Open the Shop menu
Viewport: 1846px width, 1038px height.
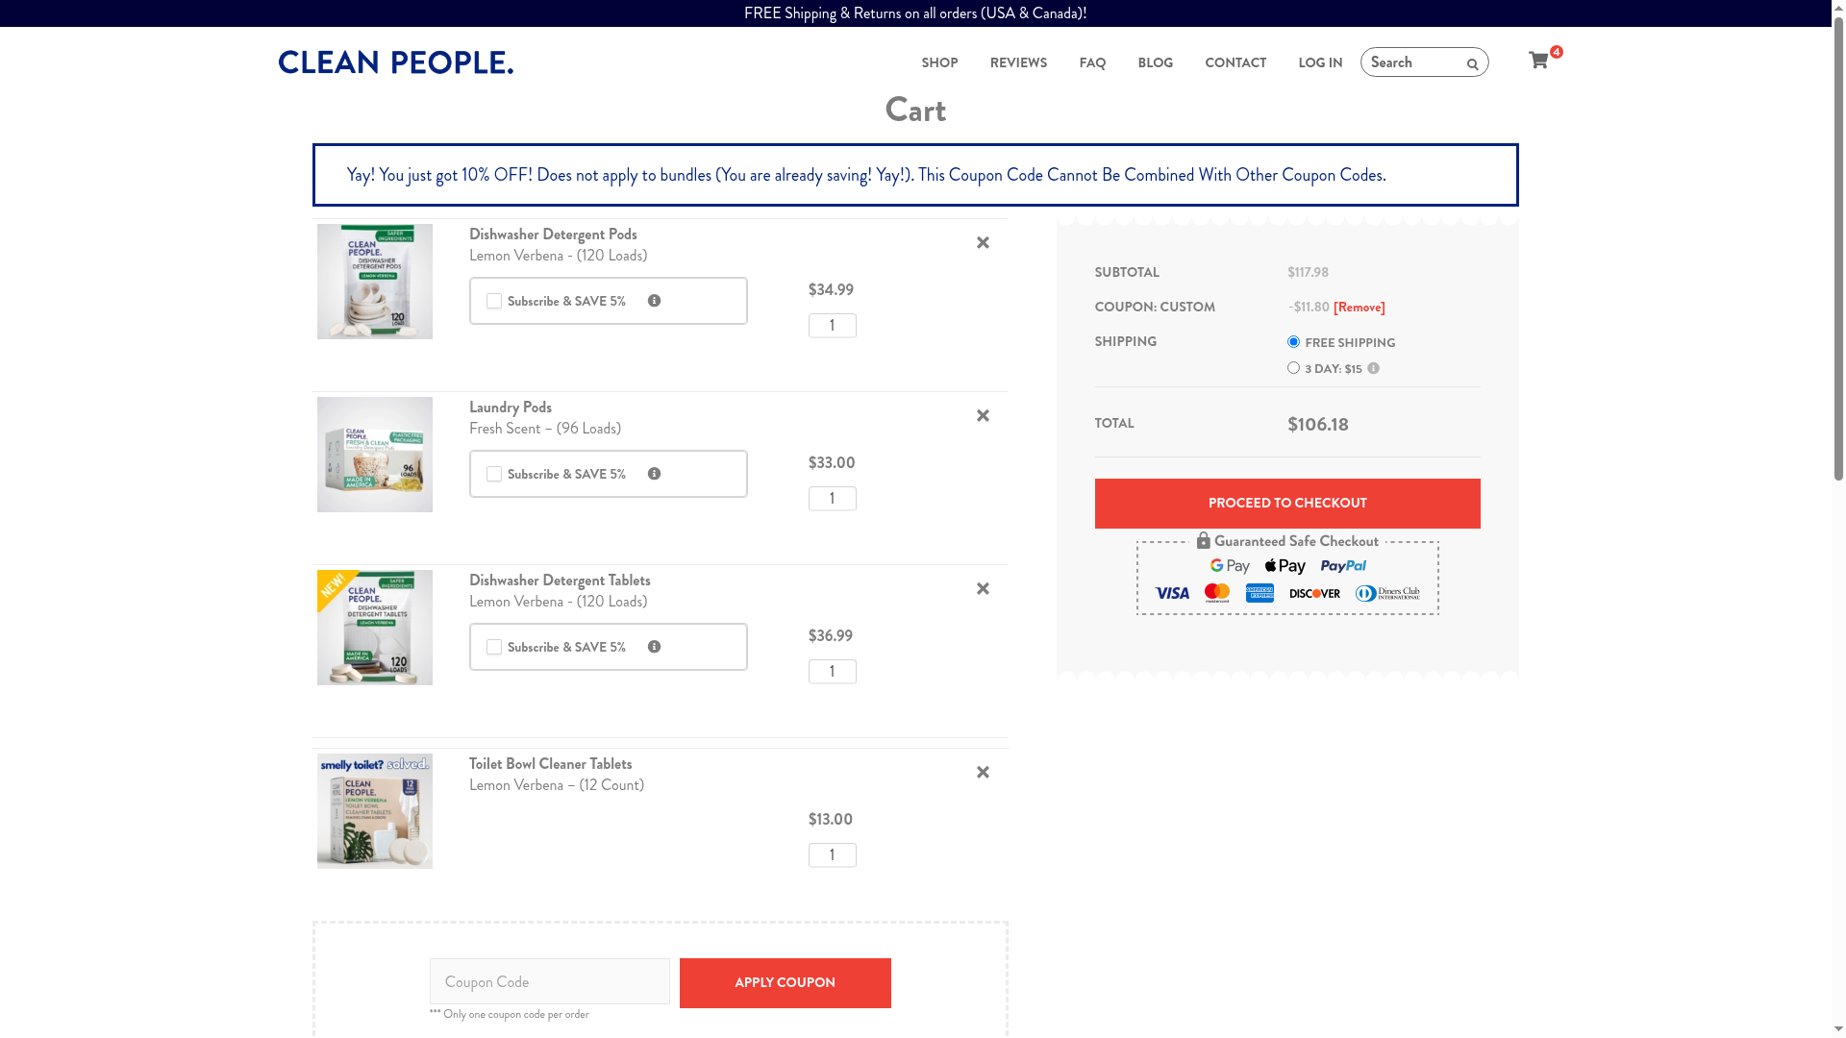939,62
